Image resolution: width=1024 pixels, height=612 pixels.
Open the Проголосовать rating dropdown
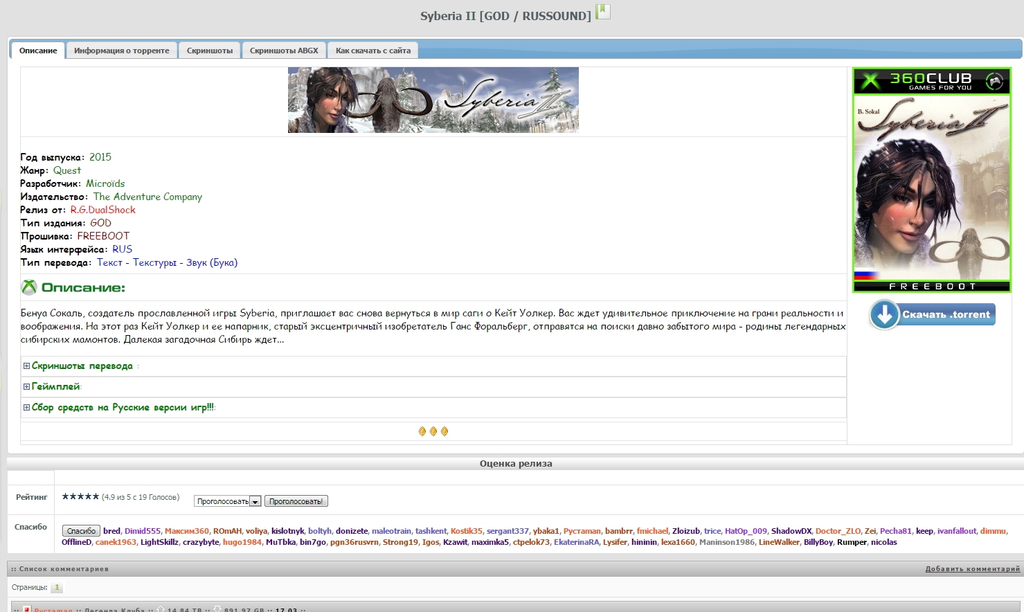(x=228, y=501)
